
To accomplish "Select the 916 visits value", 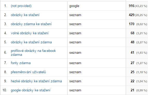I will pyautogui.click(x=131, y=6).
